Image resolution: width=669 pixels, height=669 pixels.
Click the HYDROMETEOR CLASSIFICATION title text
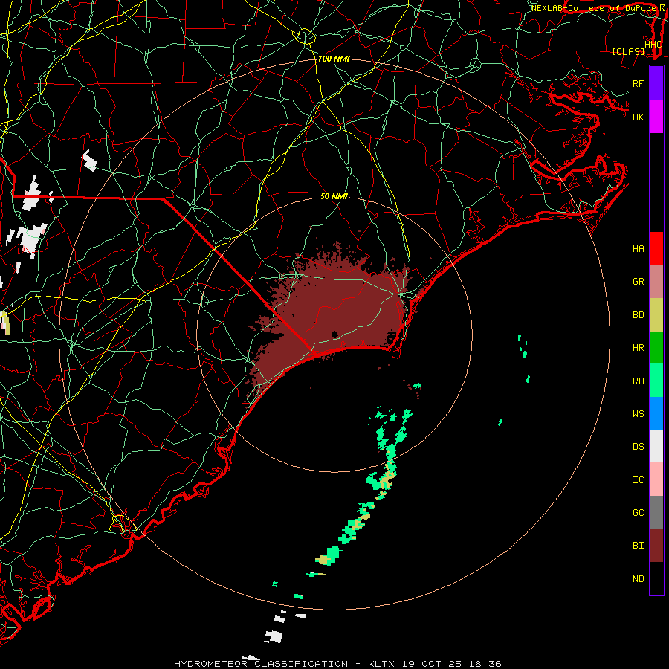[x=261, y=664]
